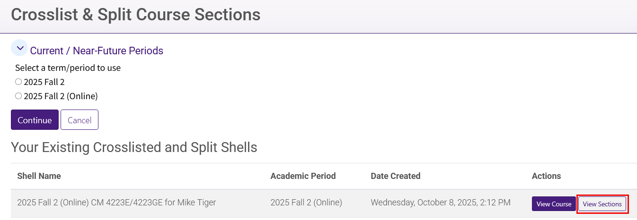The width and height of the screenshot is (637, 220).
Task: Click the "2025 Fall 2" label text
Action: 44,82
